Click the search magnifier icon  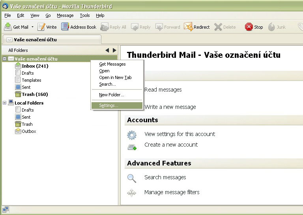click(132, 178)
